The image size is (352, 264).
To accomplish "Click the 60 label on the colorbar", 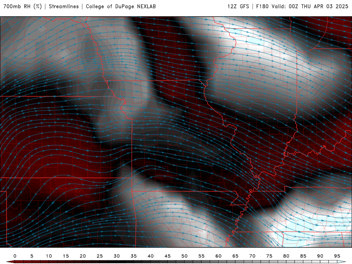I will tap(218, 256).
